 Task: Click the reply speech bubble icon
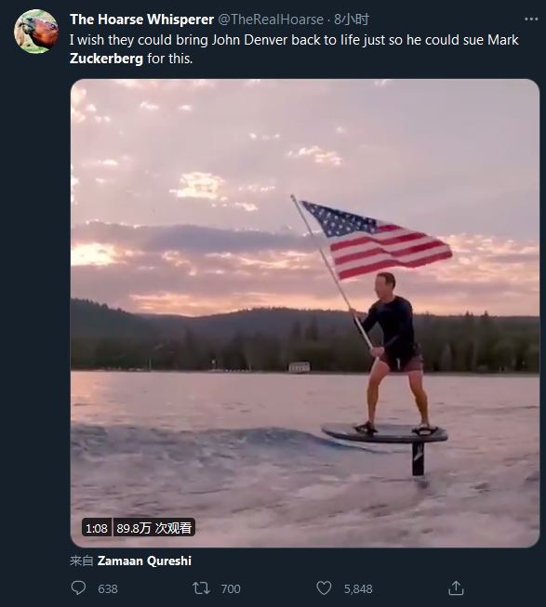(x=79, y=588)
